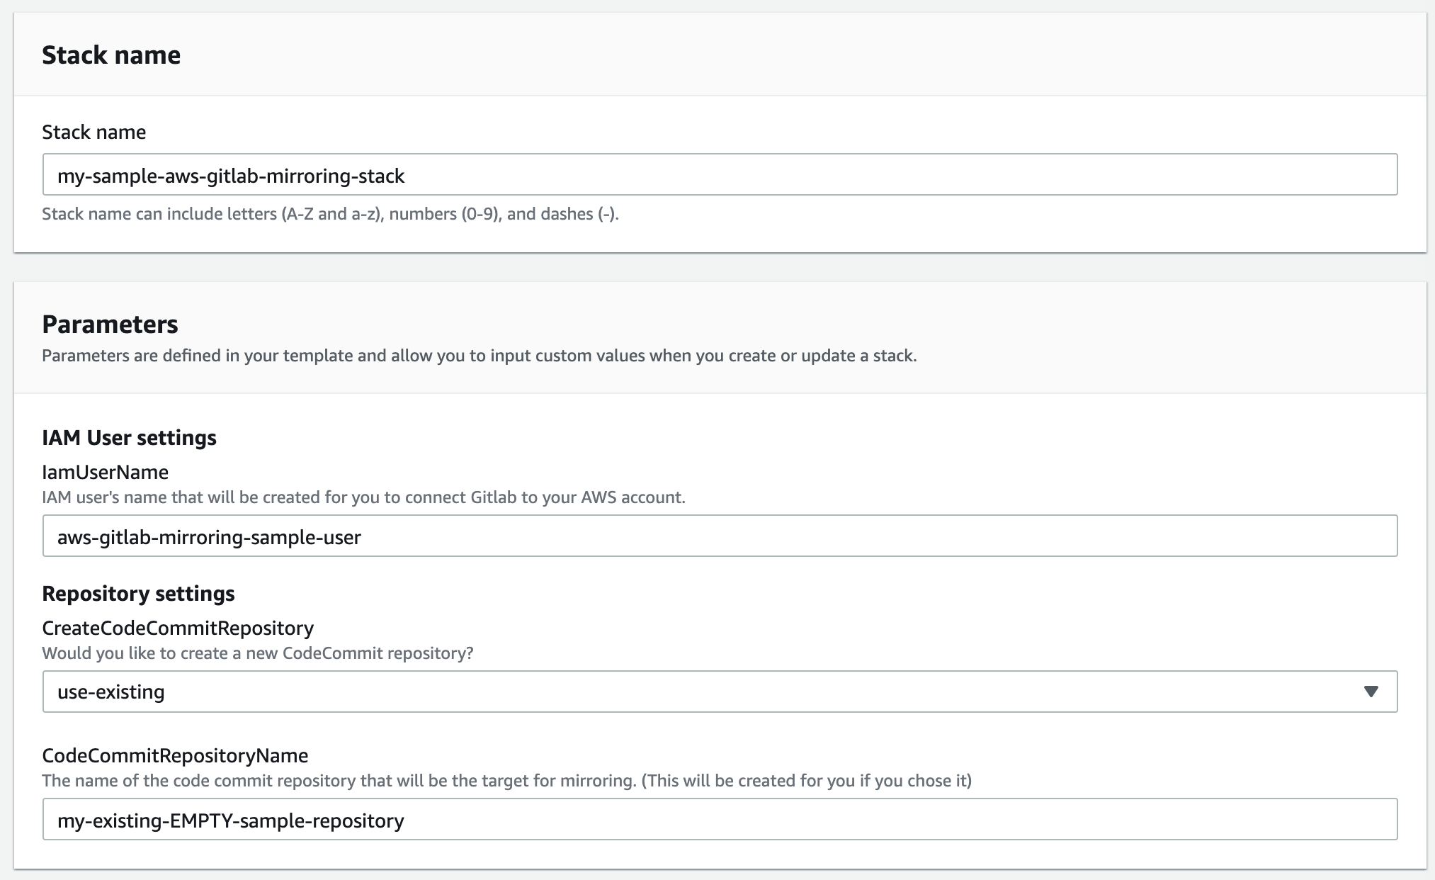Place cursor after my-existing-EMPTY-sample-repository text

pos(407,820)
